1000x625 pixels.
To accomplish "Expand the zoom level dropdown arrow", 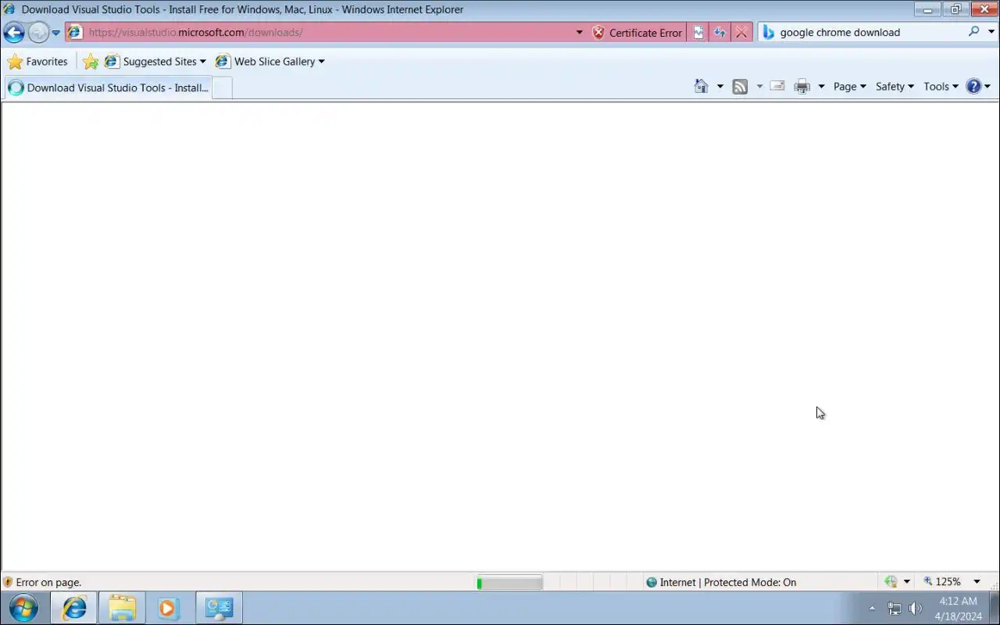I will click(x=977, y=582).
